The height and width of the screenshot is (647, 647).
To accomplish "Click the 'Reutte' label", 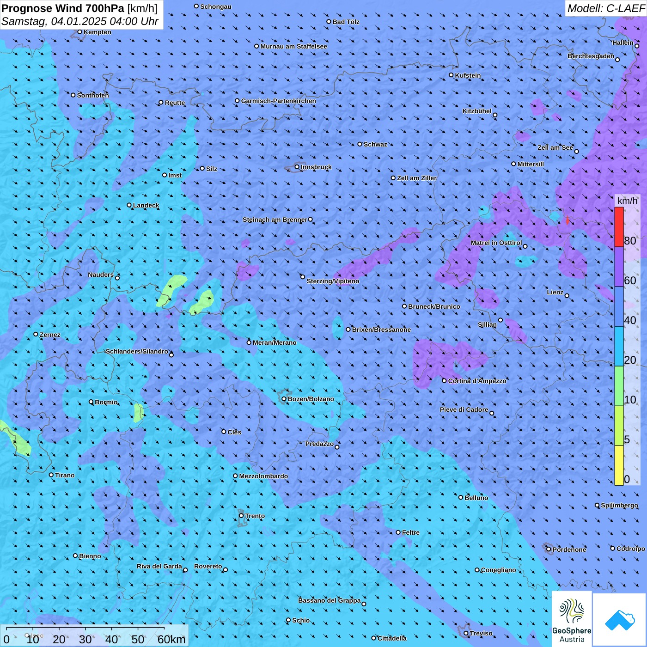I will [175, 103].
